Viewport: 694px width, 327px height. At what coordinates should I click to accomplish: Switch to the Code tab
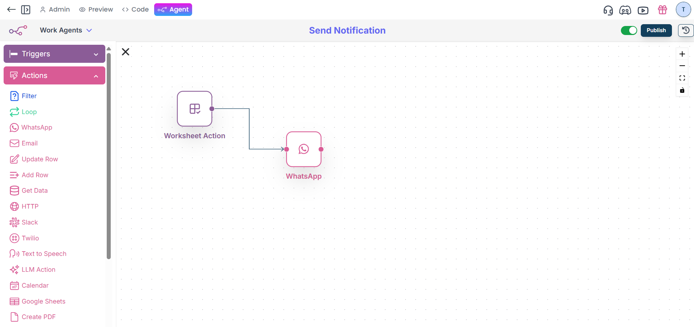(135, 9)
